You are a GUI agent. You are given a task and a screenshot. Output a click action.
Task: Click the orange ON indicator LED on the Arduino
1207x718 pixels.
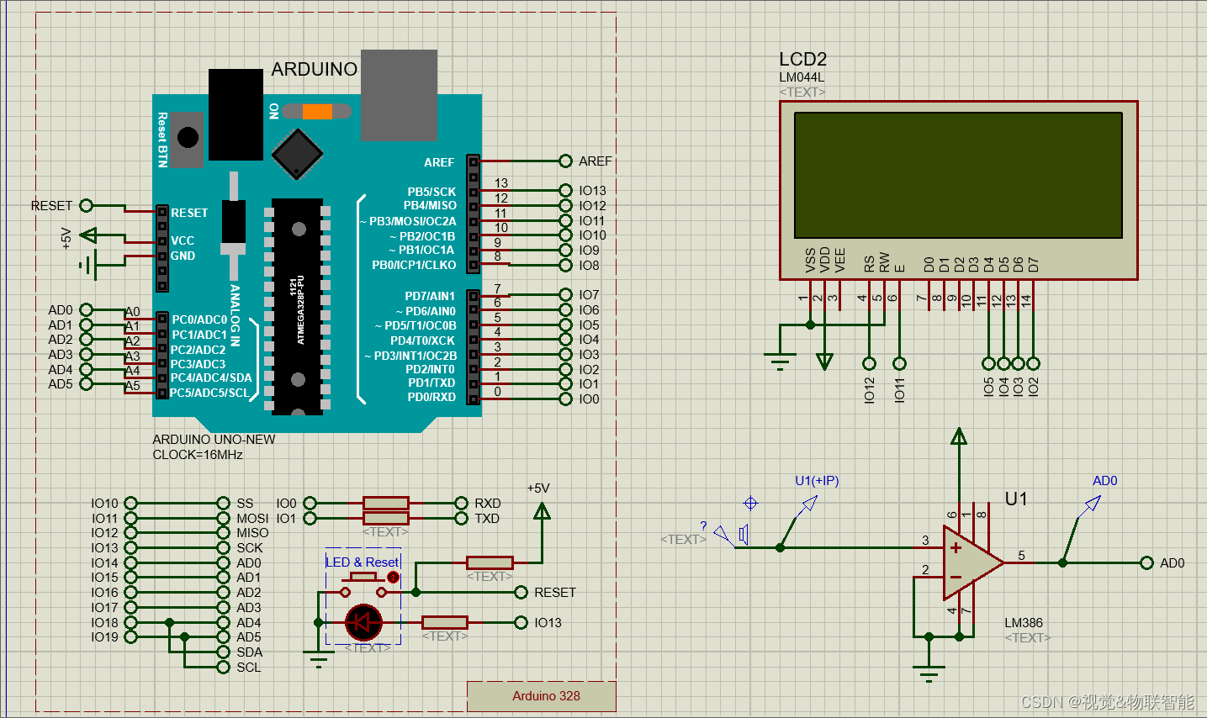[x=320, y=111]
